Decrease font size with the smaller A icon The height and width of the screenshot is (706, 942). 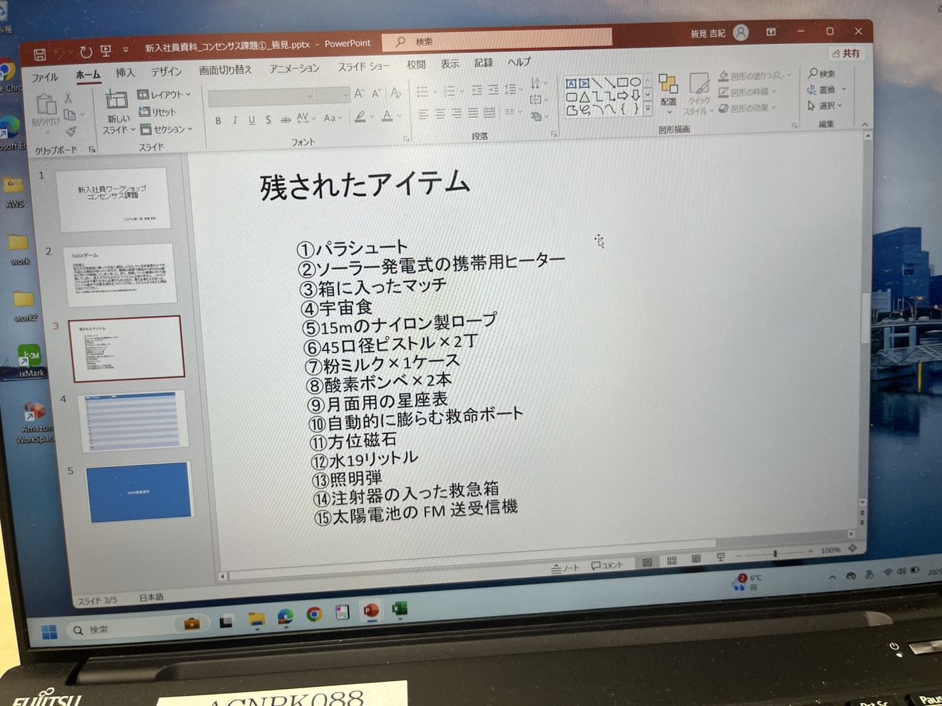pos(376,93)
